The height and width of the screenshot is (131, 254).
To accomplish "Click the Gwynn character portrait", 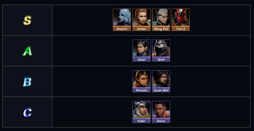I will (122, 18).
